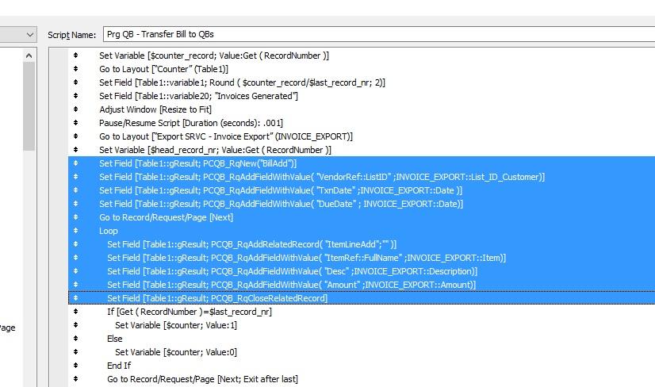The height and width of the screenshot is (387, 655).
Task: Click the reorder handle of the TxnDate step
Action: click(75, 190)
